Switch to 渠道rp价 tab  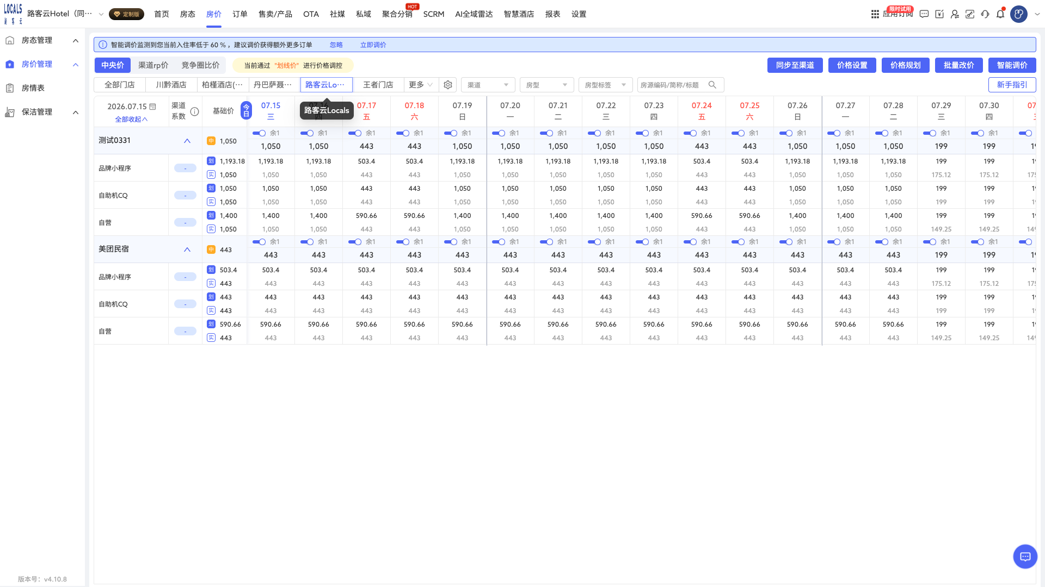(x=153, y=65)
